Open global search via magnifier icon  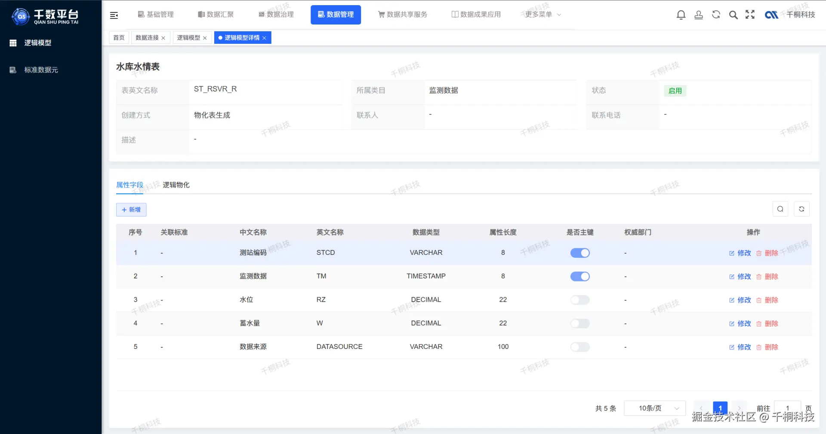[733, 14]
